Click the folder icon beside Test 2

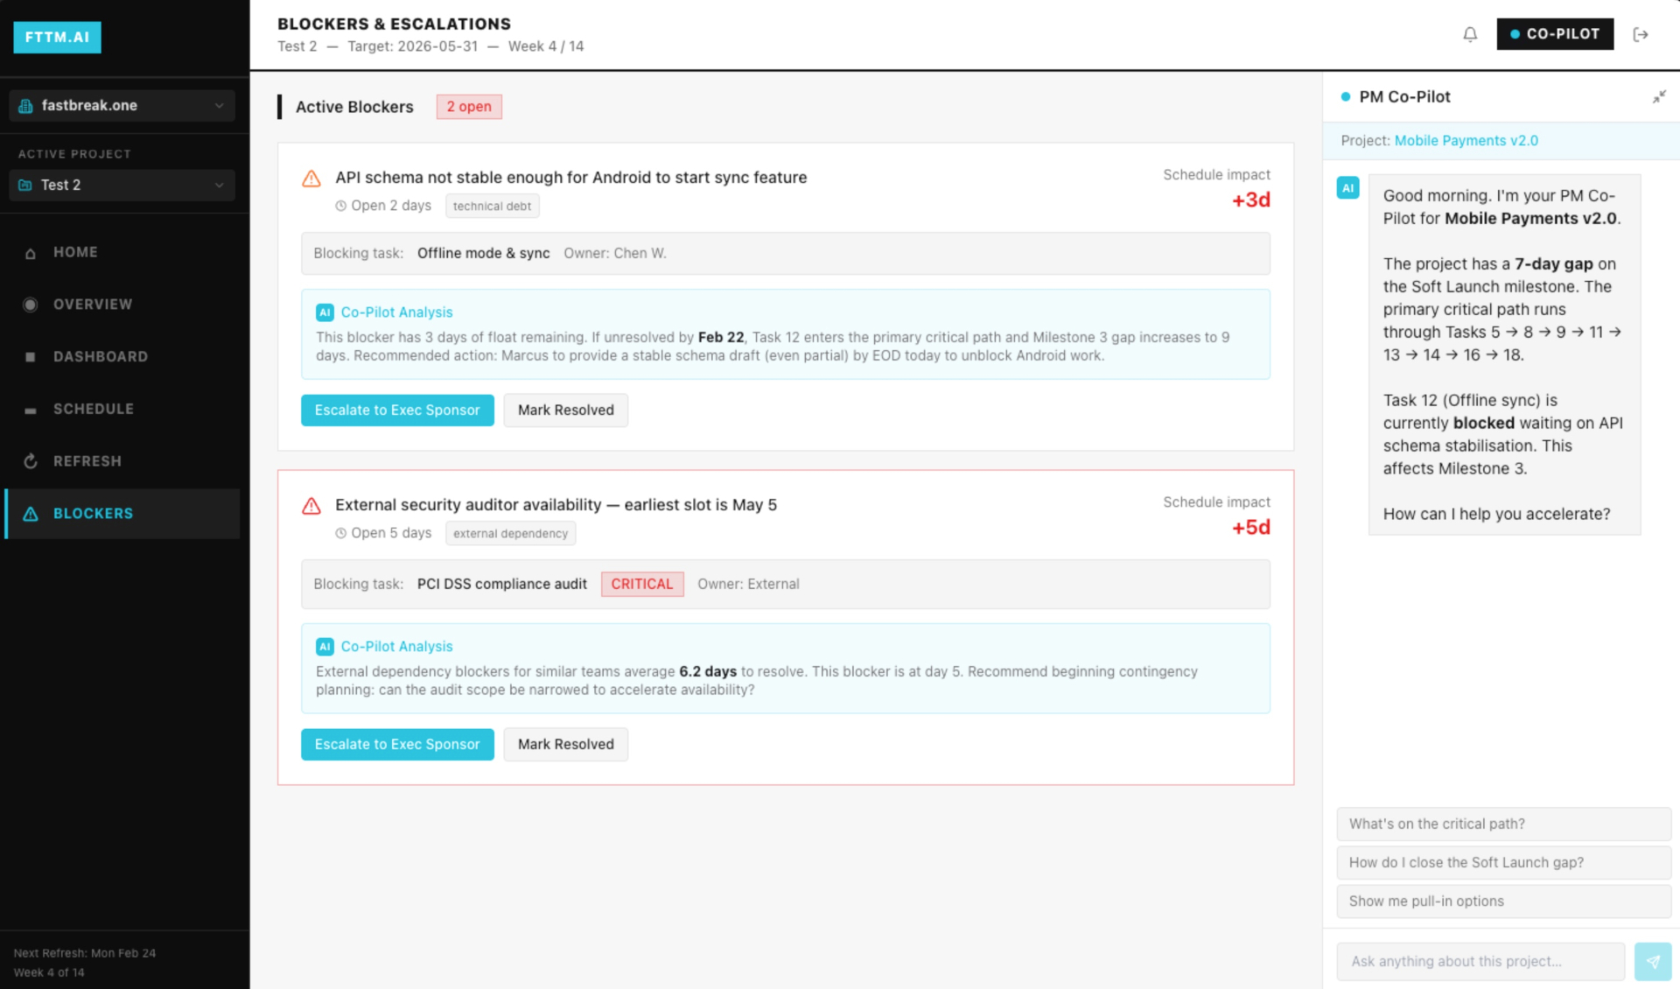coord(25,186)
